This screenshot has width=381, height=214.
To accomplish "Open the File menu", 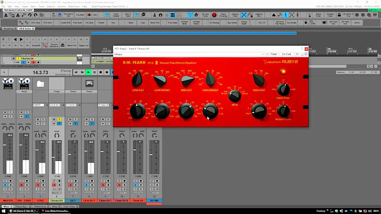I will click(3, 6).
